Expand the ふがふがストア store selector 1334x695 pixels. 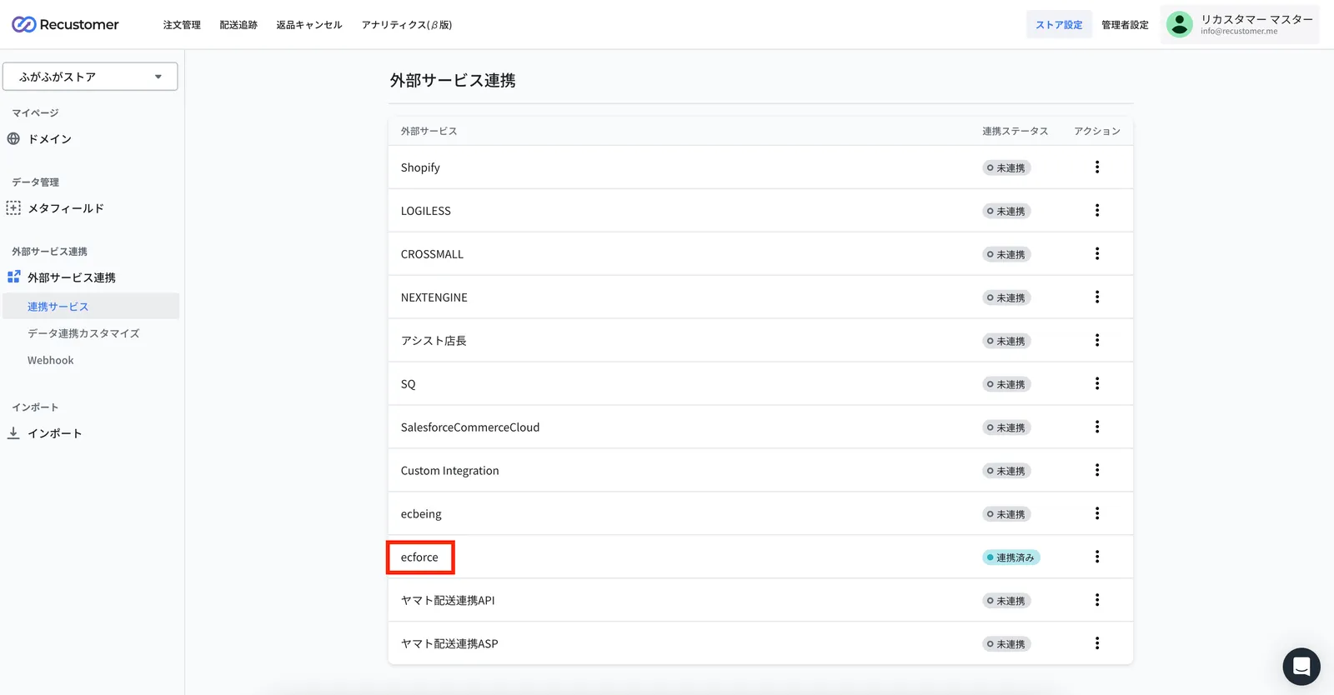[x=90, y=77]
